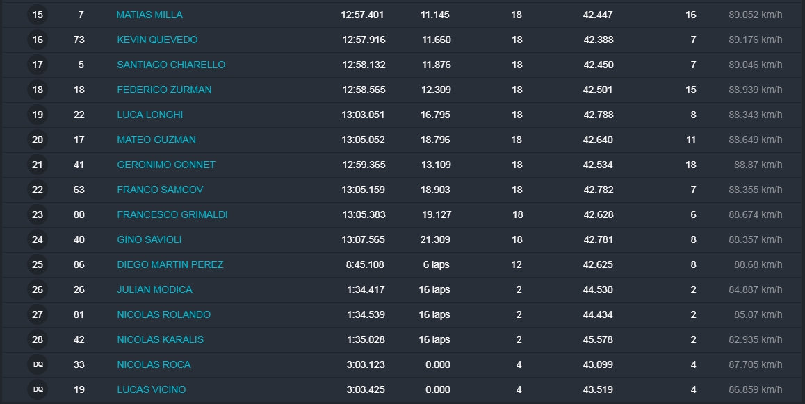Click FRANCO SAMCOV driver name
This screenshot has width=805, height=404.
160,190
